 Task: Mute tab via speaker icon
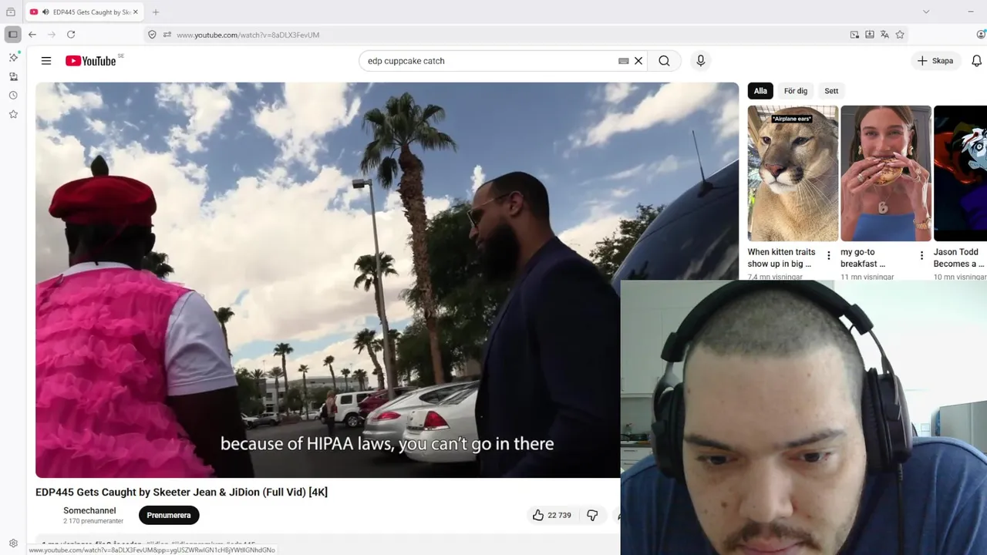(45, 12)
